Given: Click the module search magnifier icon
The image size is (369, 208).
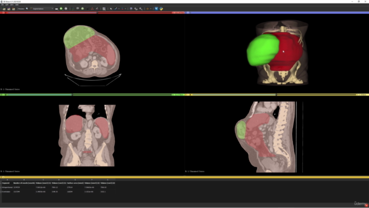Looking at the screenshot, I should click(27, 9).
